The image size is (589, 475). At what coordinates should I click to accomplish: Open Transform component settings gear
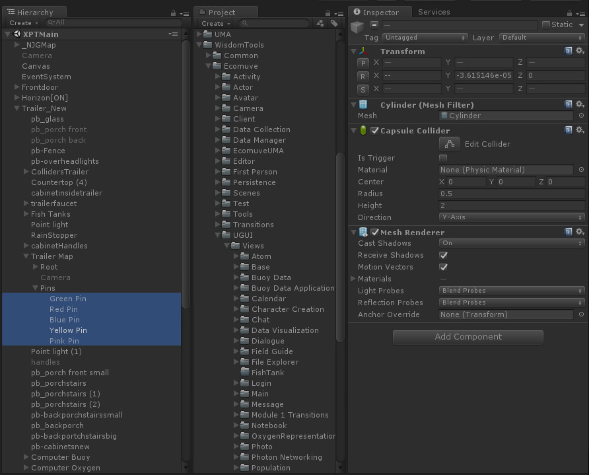tap(580, 51)
